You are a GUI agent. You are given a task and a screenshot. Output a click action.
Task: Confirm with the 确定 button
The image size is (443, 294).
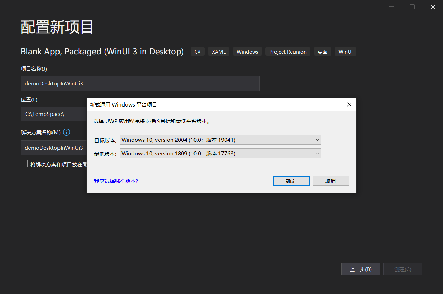pyautogui.click(x=291, y=181)
